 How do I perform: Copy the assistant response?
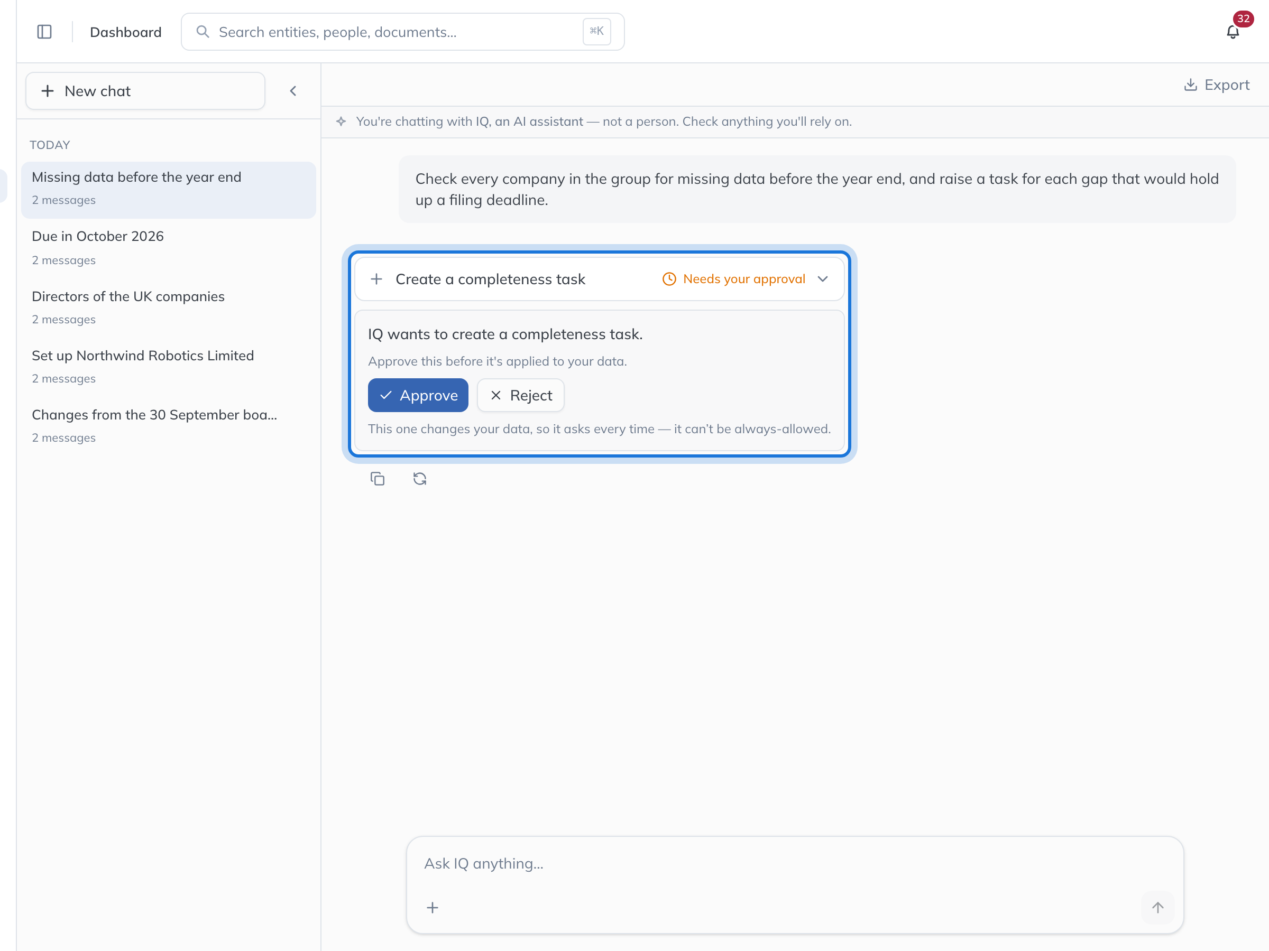pos(378,479)
